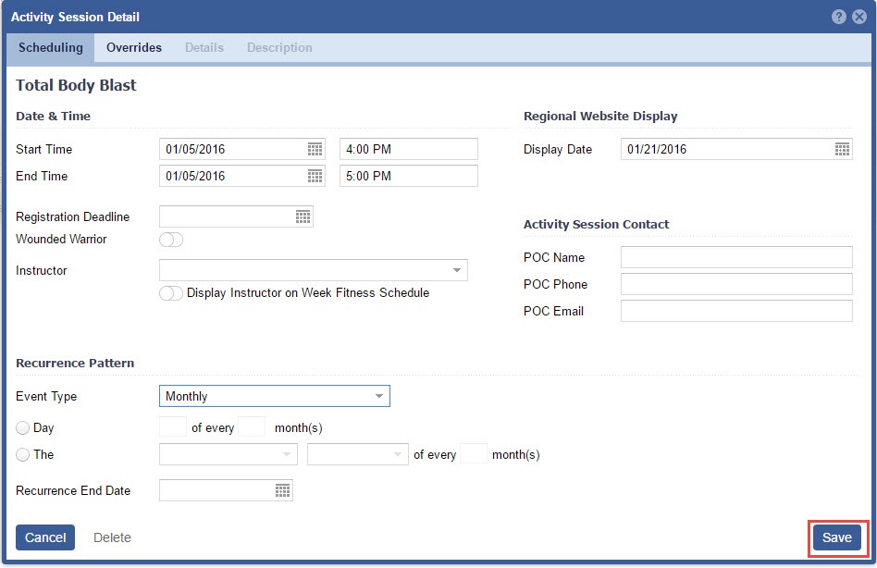Click the Cancel button
The width and height of the screenshot is (877, 568).
tap(45, 537)
